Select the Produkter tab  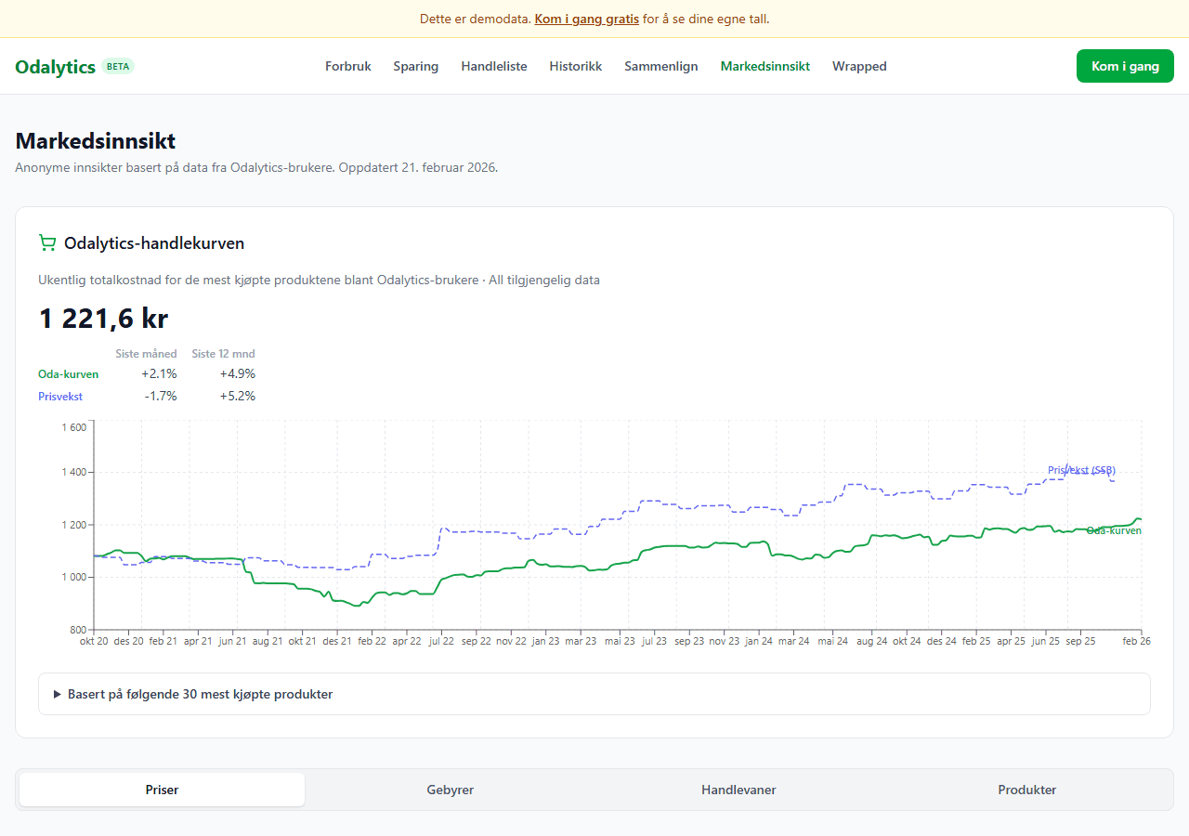click(1026, 790)
